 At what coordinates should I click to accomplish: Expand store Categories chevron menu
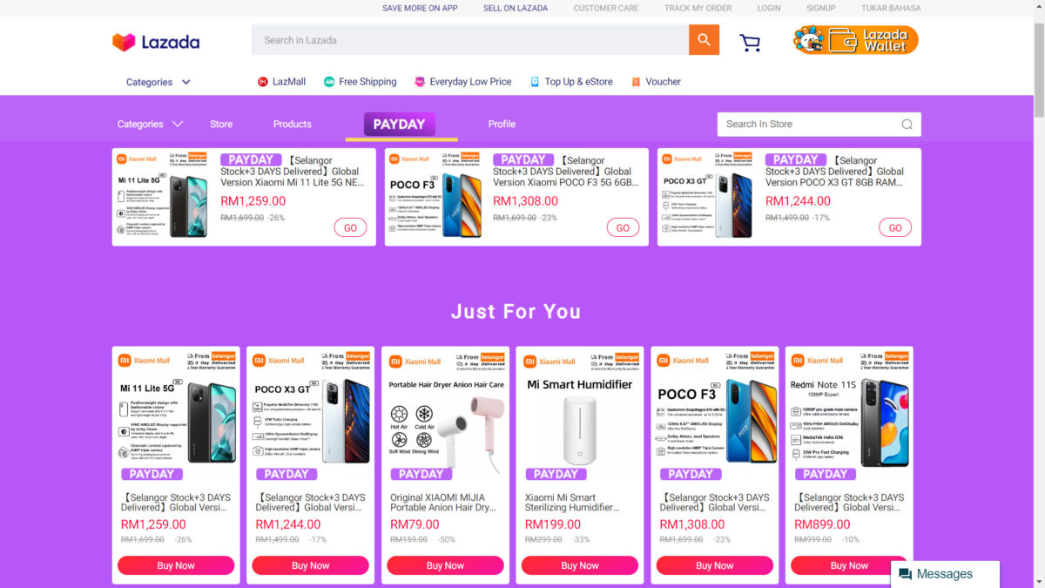point(178,124)
